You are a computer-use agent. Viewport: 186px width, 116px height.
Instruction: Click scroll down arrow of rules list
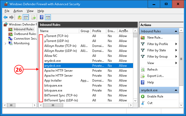click(x=135, y=101)
